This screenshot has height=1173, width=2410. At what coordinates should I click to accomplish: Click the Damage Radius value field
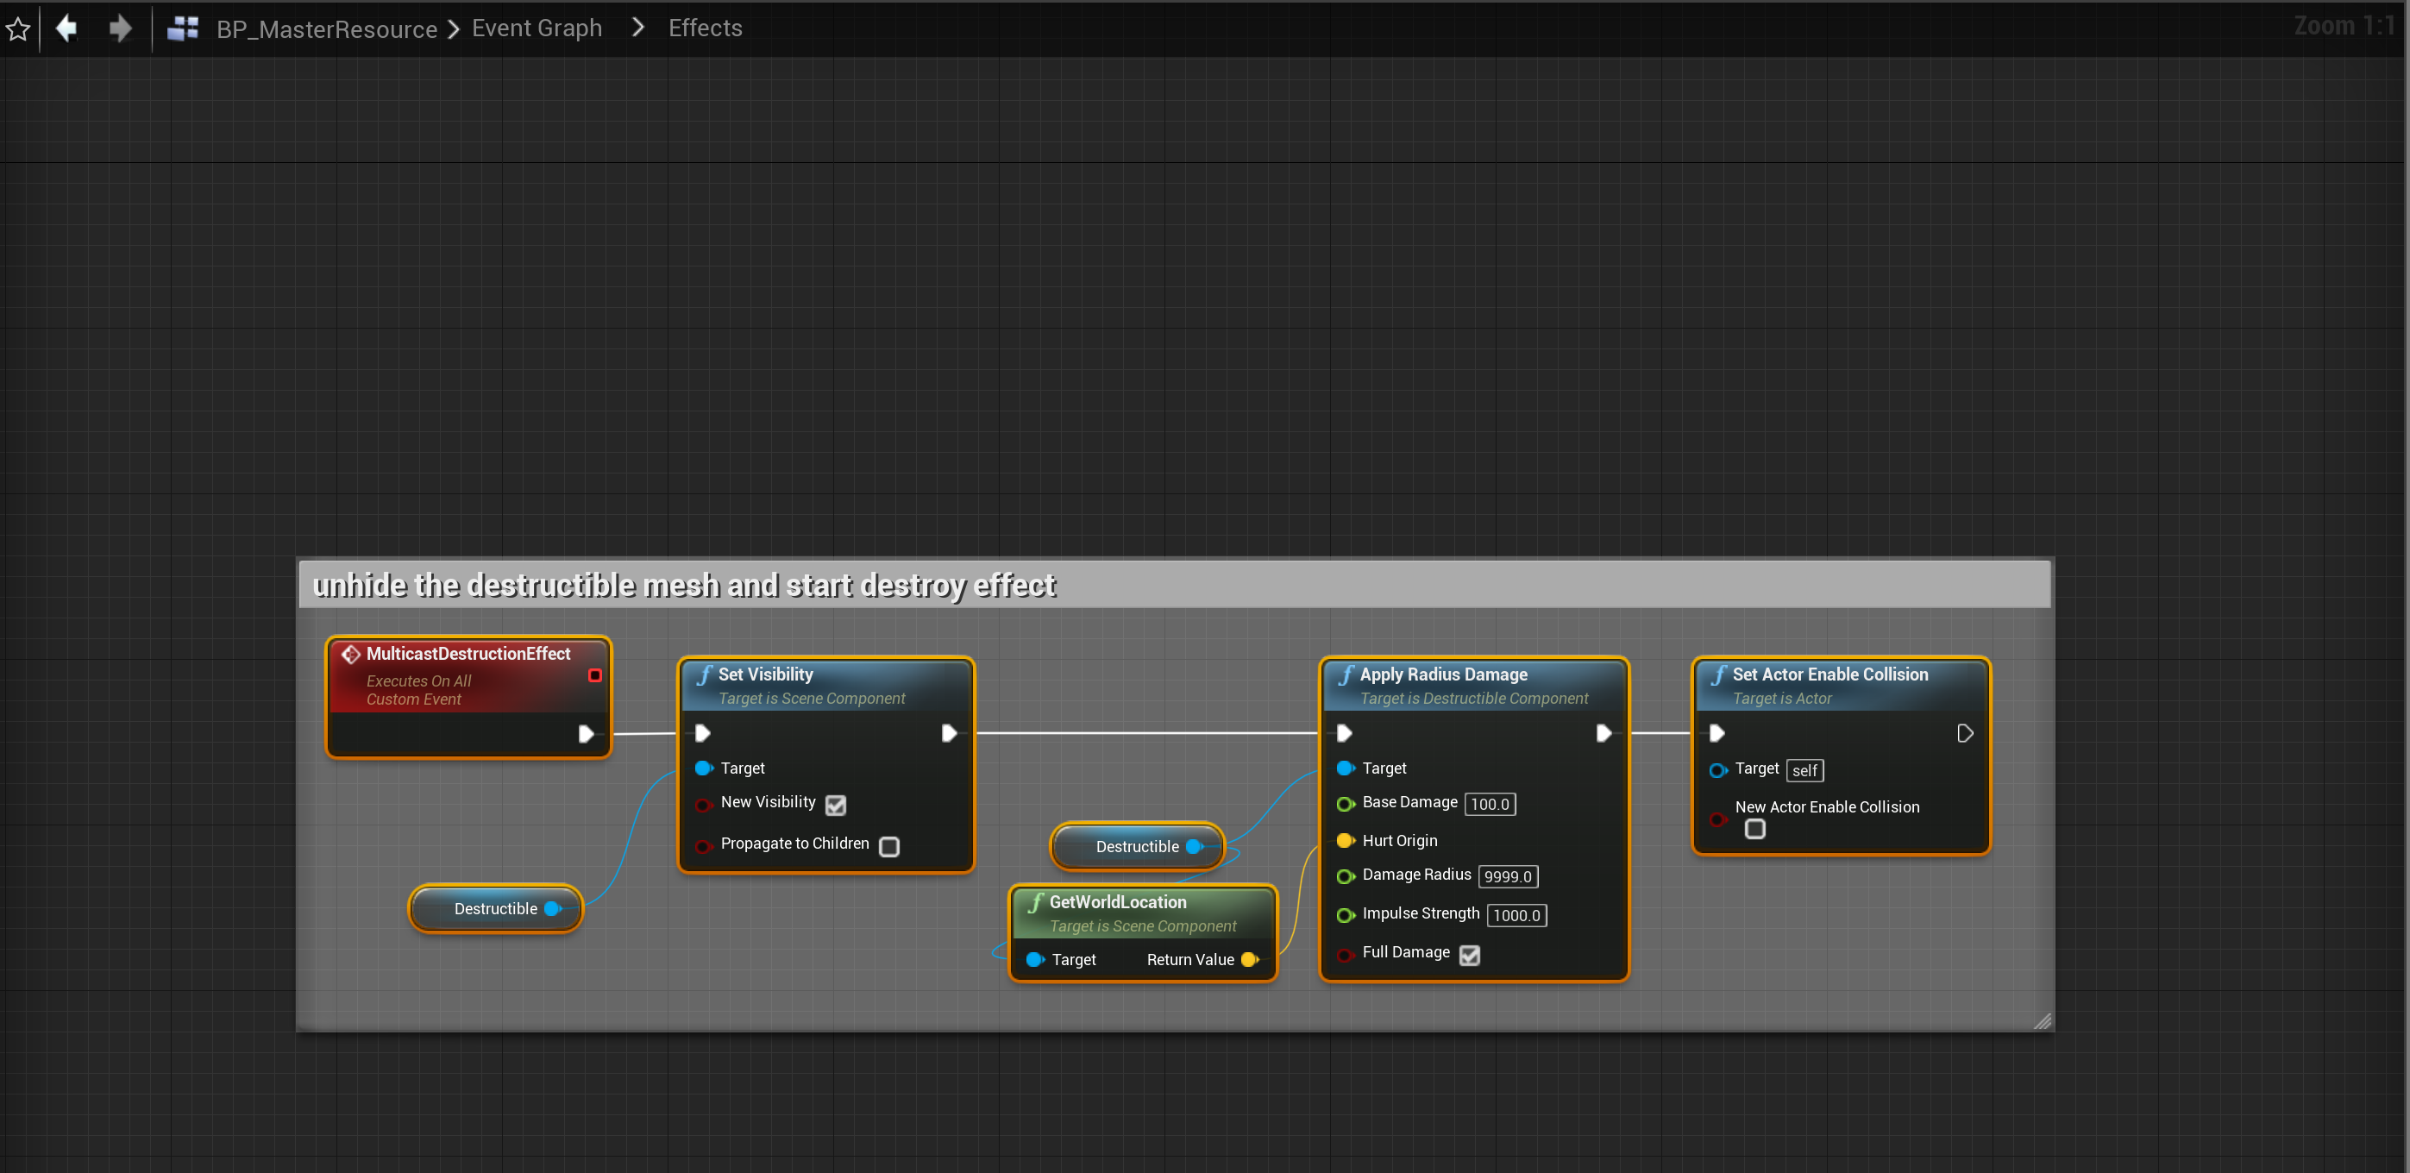tap(1507, 876)
